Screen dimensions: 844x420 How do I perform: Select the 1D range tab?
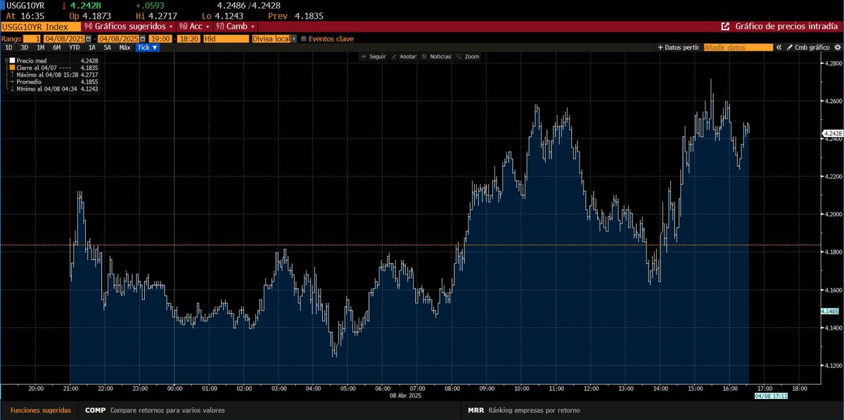point(9,47)
